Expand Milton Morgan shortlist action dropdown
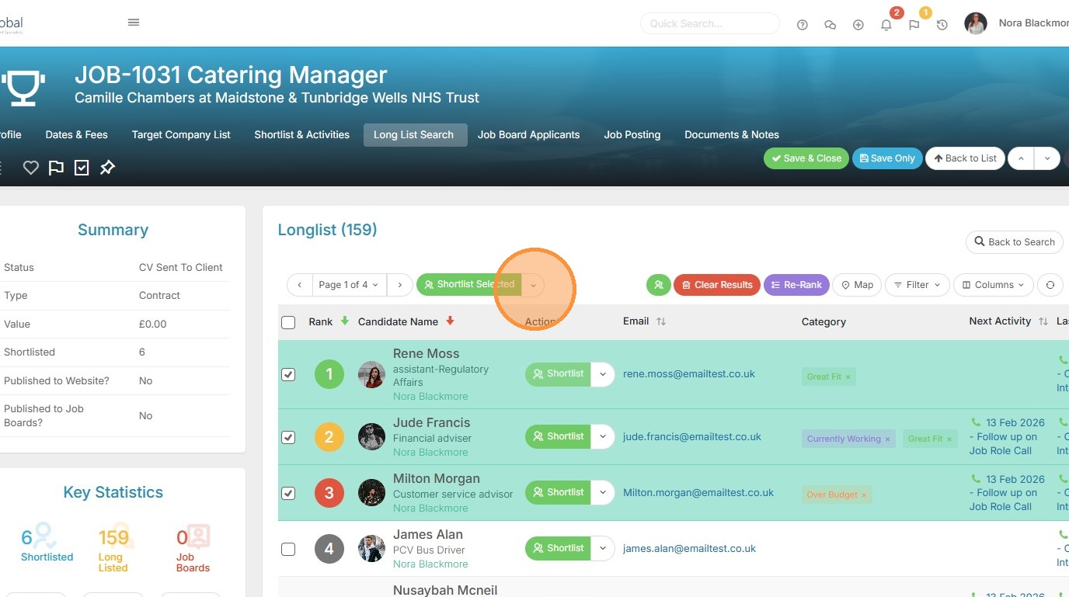1069x597 pixels. (603, 493)
